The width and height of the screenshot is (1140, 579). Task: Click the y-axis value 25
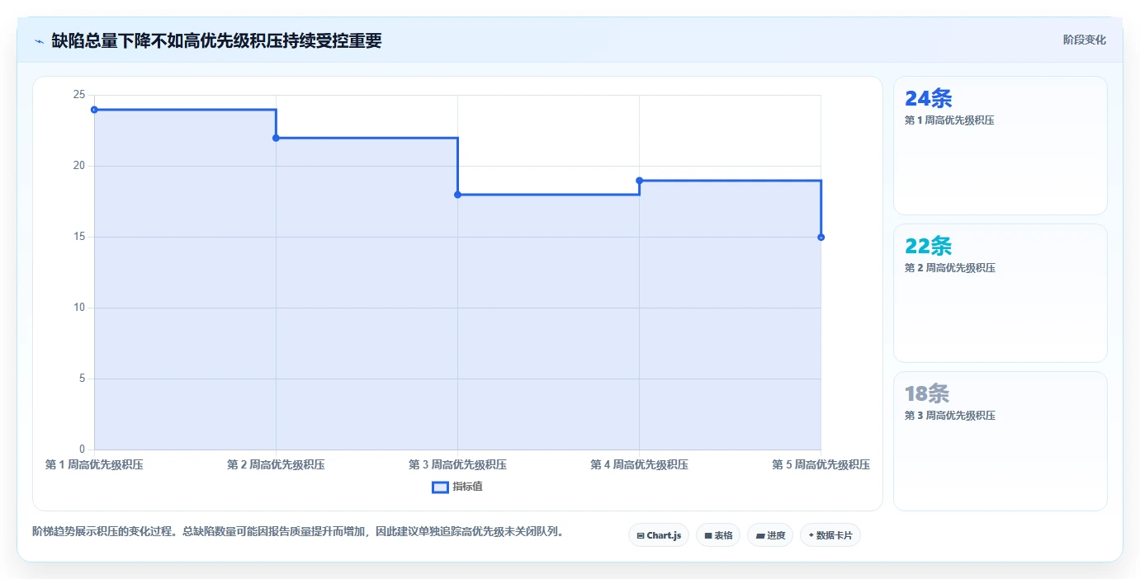(x=79, y=95)
